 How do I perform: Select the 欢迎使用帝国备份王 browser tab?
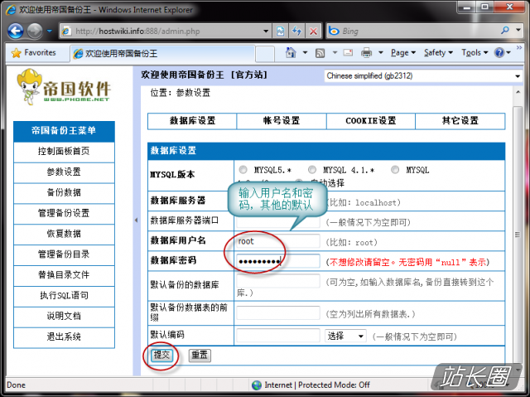162,53
